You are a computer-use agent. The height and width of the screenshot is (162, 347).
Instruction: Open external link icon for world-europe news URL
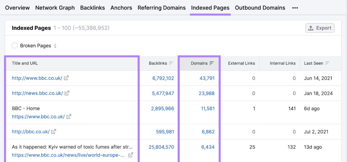point(131,155)
